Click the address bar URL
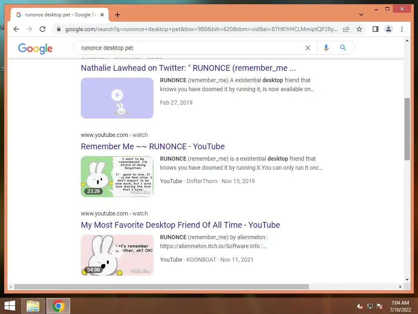This screenshot has width=418, height=314. pos(201,29)
